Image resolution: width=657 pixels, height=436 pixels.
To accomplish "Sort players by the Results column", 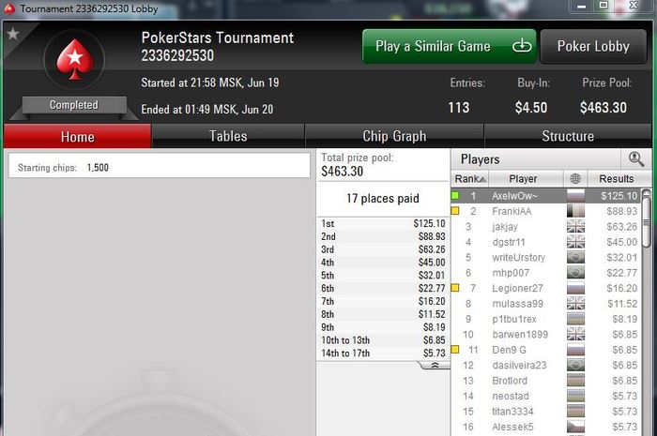I will [616, 179].
